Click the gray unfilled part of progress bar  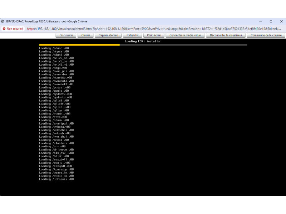[182, 45]
